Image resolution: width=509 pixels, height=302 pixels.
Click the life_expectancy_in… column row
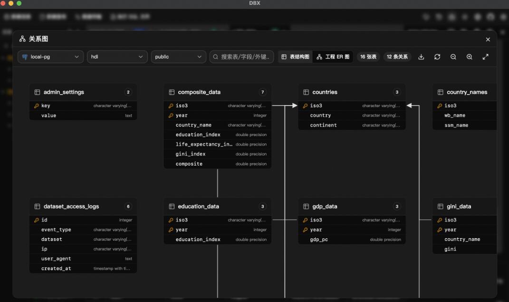click(x=218, y=145)
